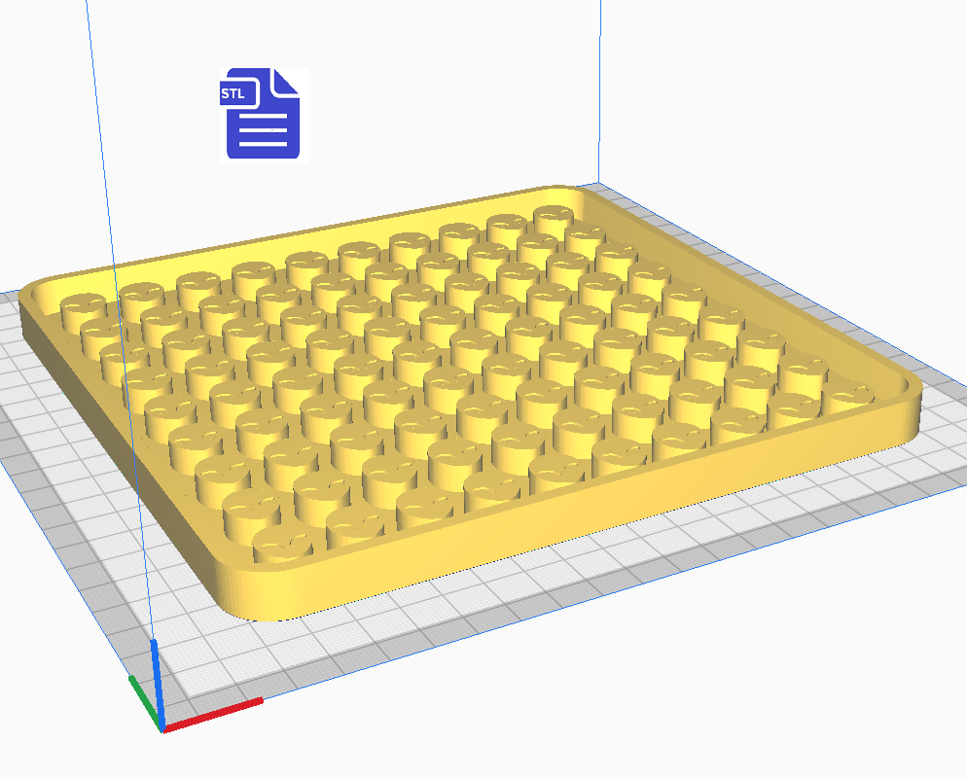Select the STL document icon near the top
This screenshot has height=779, width=967.
[x=260, y=112]
